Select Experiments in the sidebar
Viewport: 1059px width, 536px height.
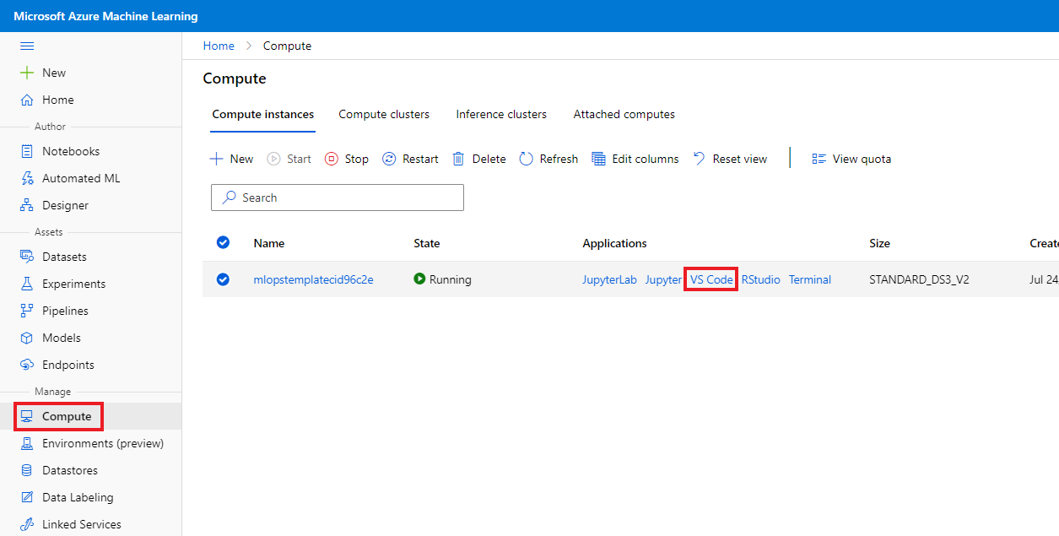[x=74, y=284]
